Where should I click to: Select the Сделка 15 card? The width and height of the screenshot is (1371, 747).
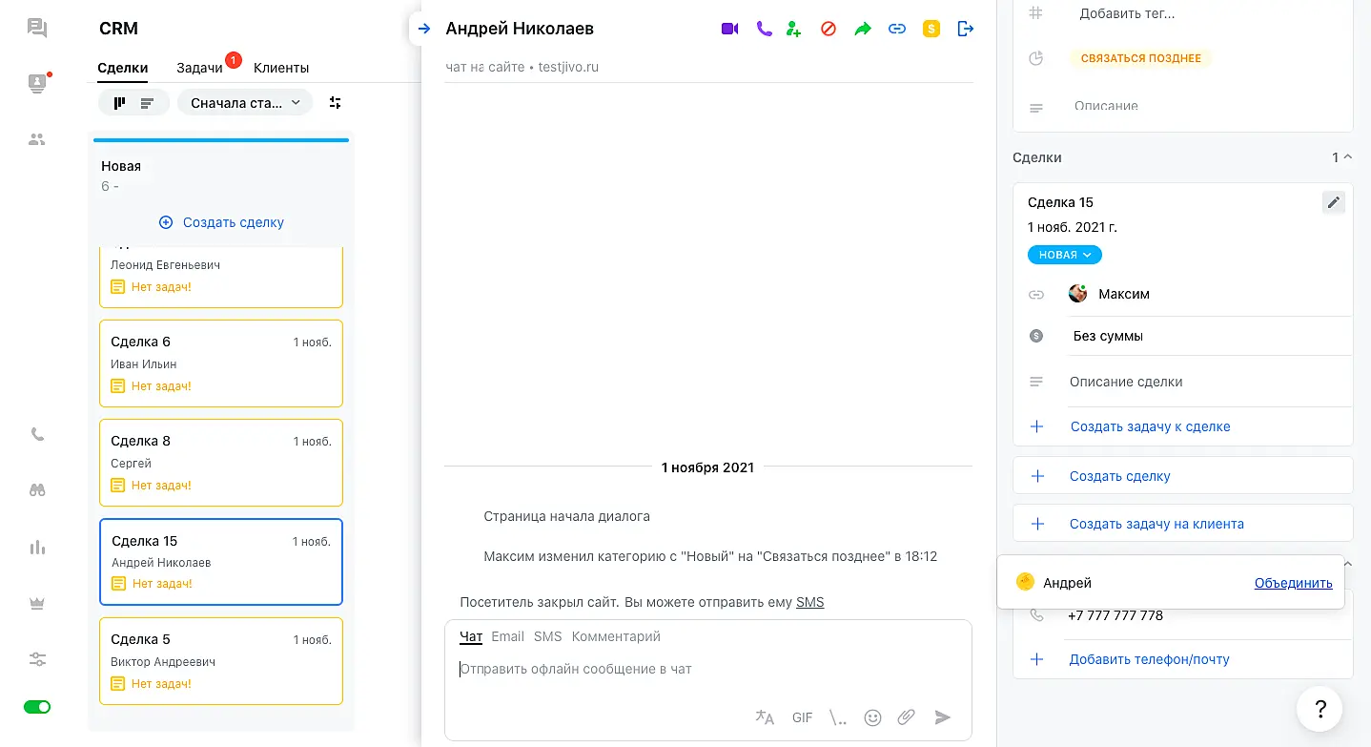221,562
